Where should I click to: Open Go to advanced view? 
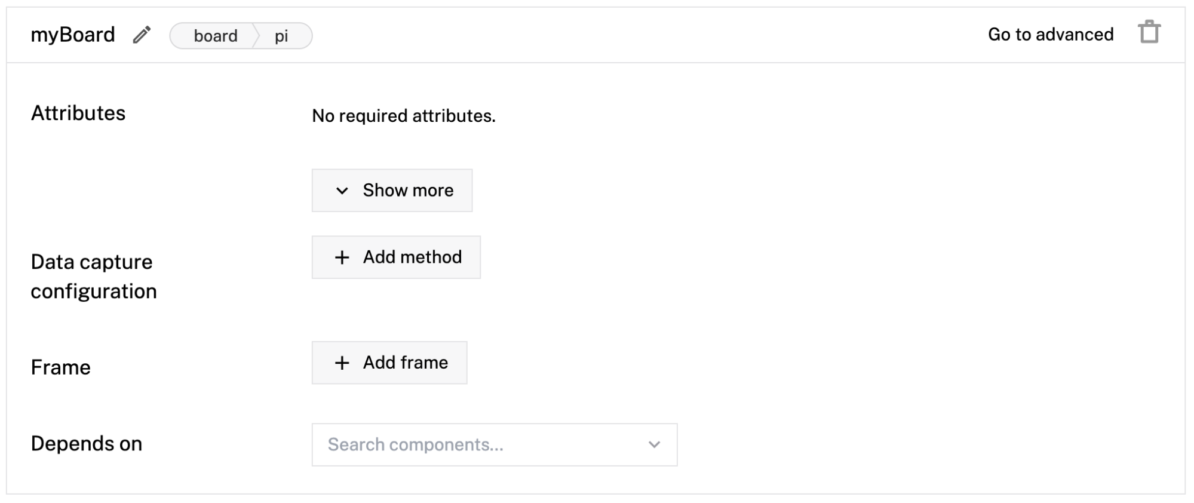(x=1051, y=34)
